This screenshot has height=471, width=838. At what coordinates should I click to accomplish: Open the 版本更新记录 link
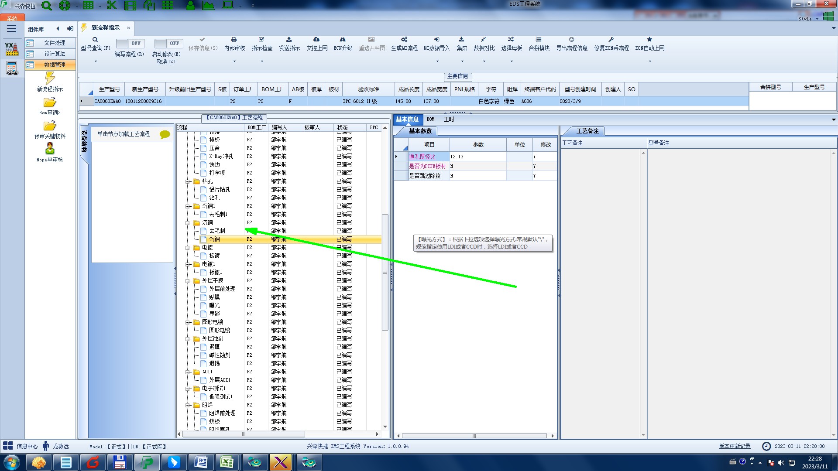pyautogui.click(x=735, y=446)
